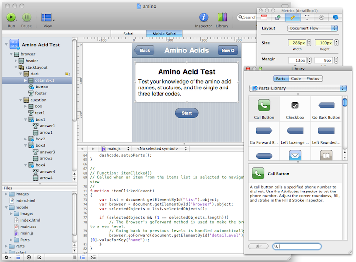Switch to the Mobile Safari tab

click(x=164, y=34)
